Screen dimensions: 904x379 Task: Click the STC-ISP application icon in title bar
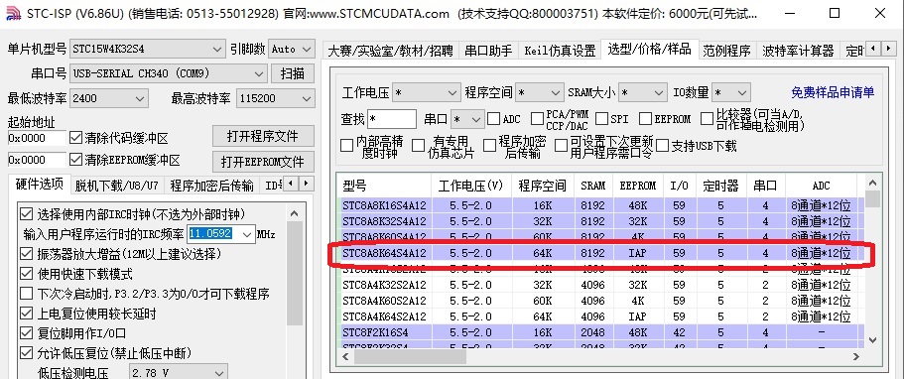pyautogui.click(x=13, y=13)
